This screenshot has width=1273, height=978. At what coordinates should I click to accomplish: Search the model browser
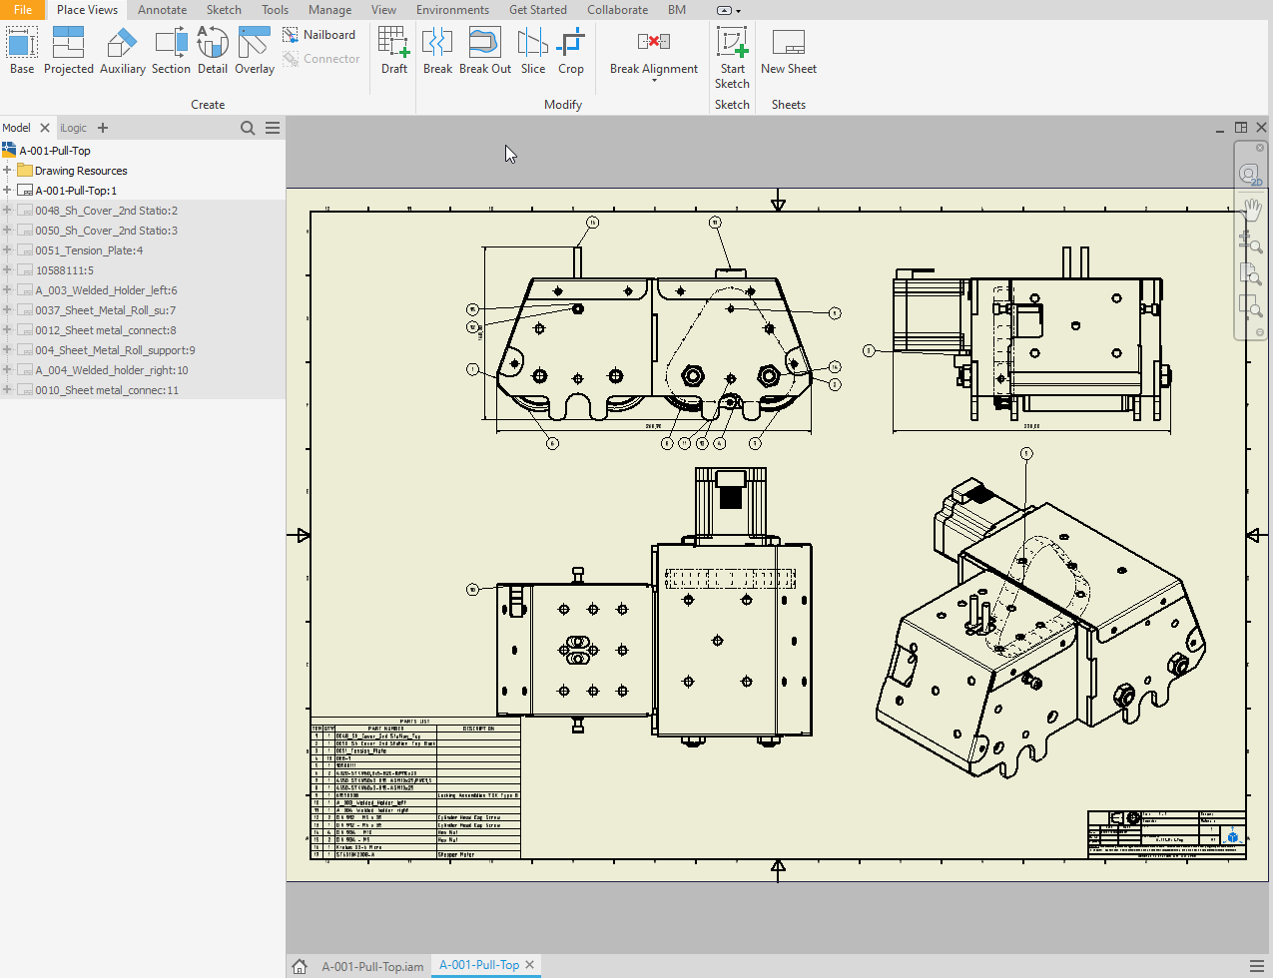click(248, 128)
